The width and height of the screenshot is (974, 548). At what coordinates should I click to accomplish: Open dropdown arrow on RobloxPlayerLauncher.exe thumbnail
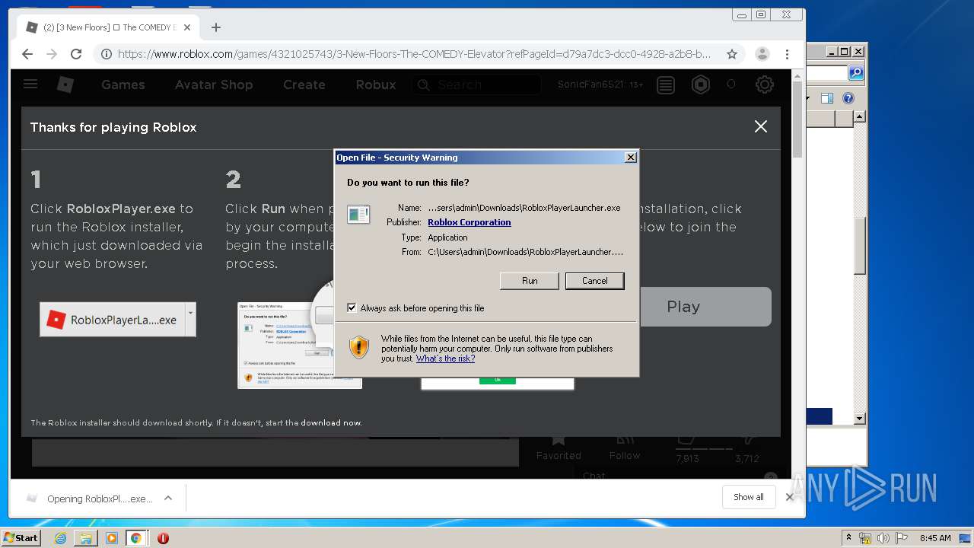click(x=190, y=319)
